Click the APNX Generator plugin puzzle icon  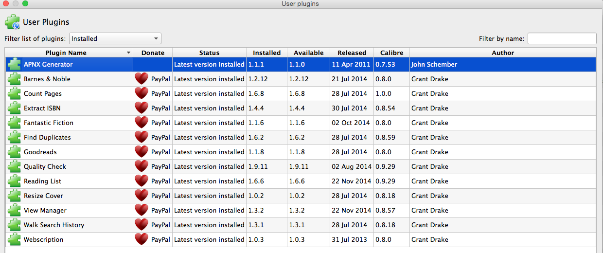pyautogui.click(x=15, y=64)
